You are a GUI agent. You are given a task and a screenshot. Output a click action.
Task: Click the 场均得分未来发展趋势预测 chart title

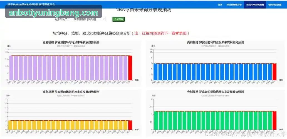pos(71,43)
